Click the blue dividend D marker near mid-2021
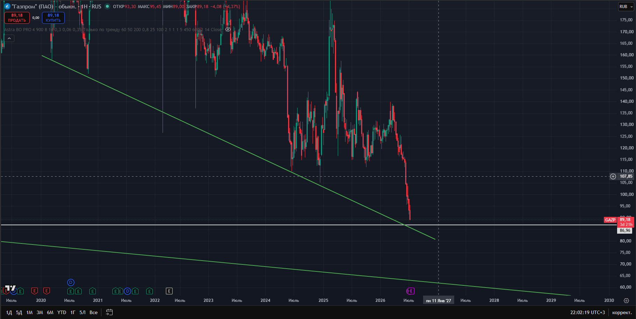The width and height of the screenshot is (636, 319). 128,291
